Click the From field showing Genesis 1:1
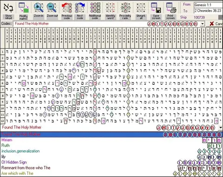The height and width of the screenshot is (177, 223). pyautogui.click(x=209, y=5)
